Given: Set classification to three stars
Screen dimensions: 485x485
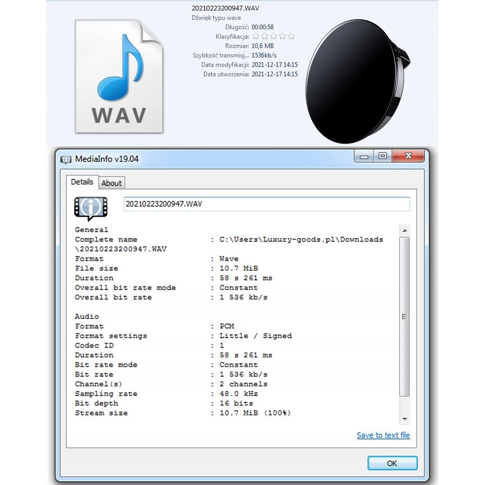Looking at the screenshot, I should [x=273, y=37].
